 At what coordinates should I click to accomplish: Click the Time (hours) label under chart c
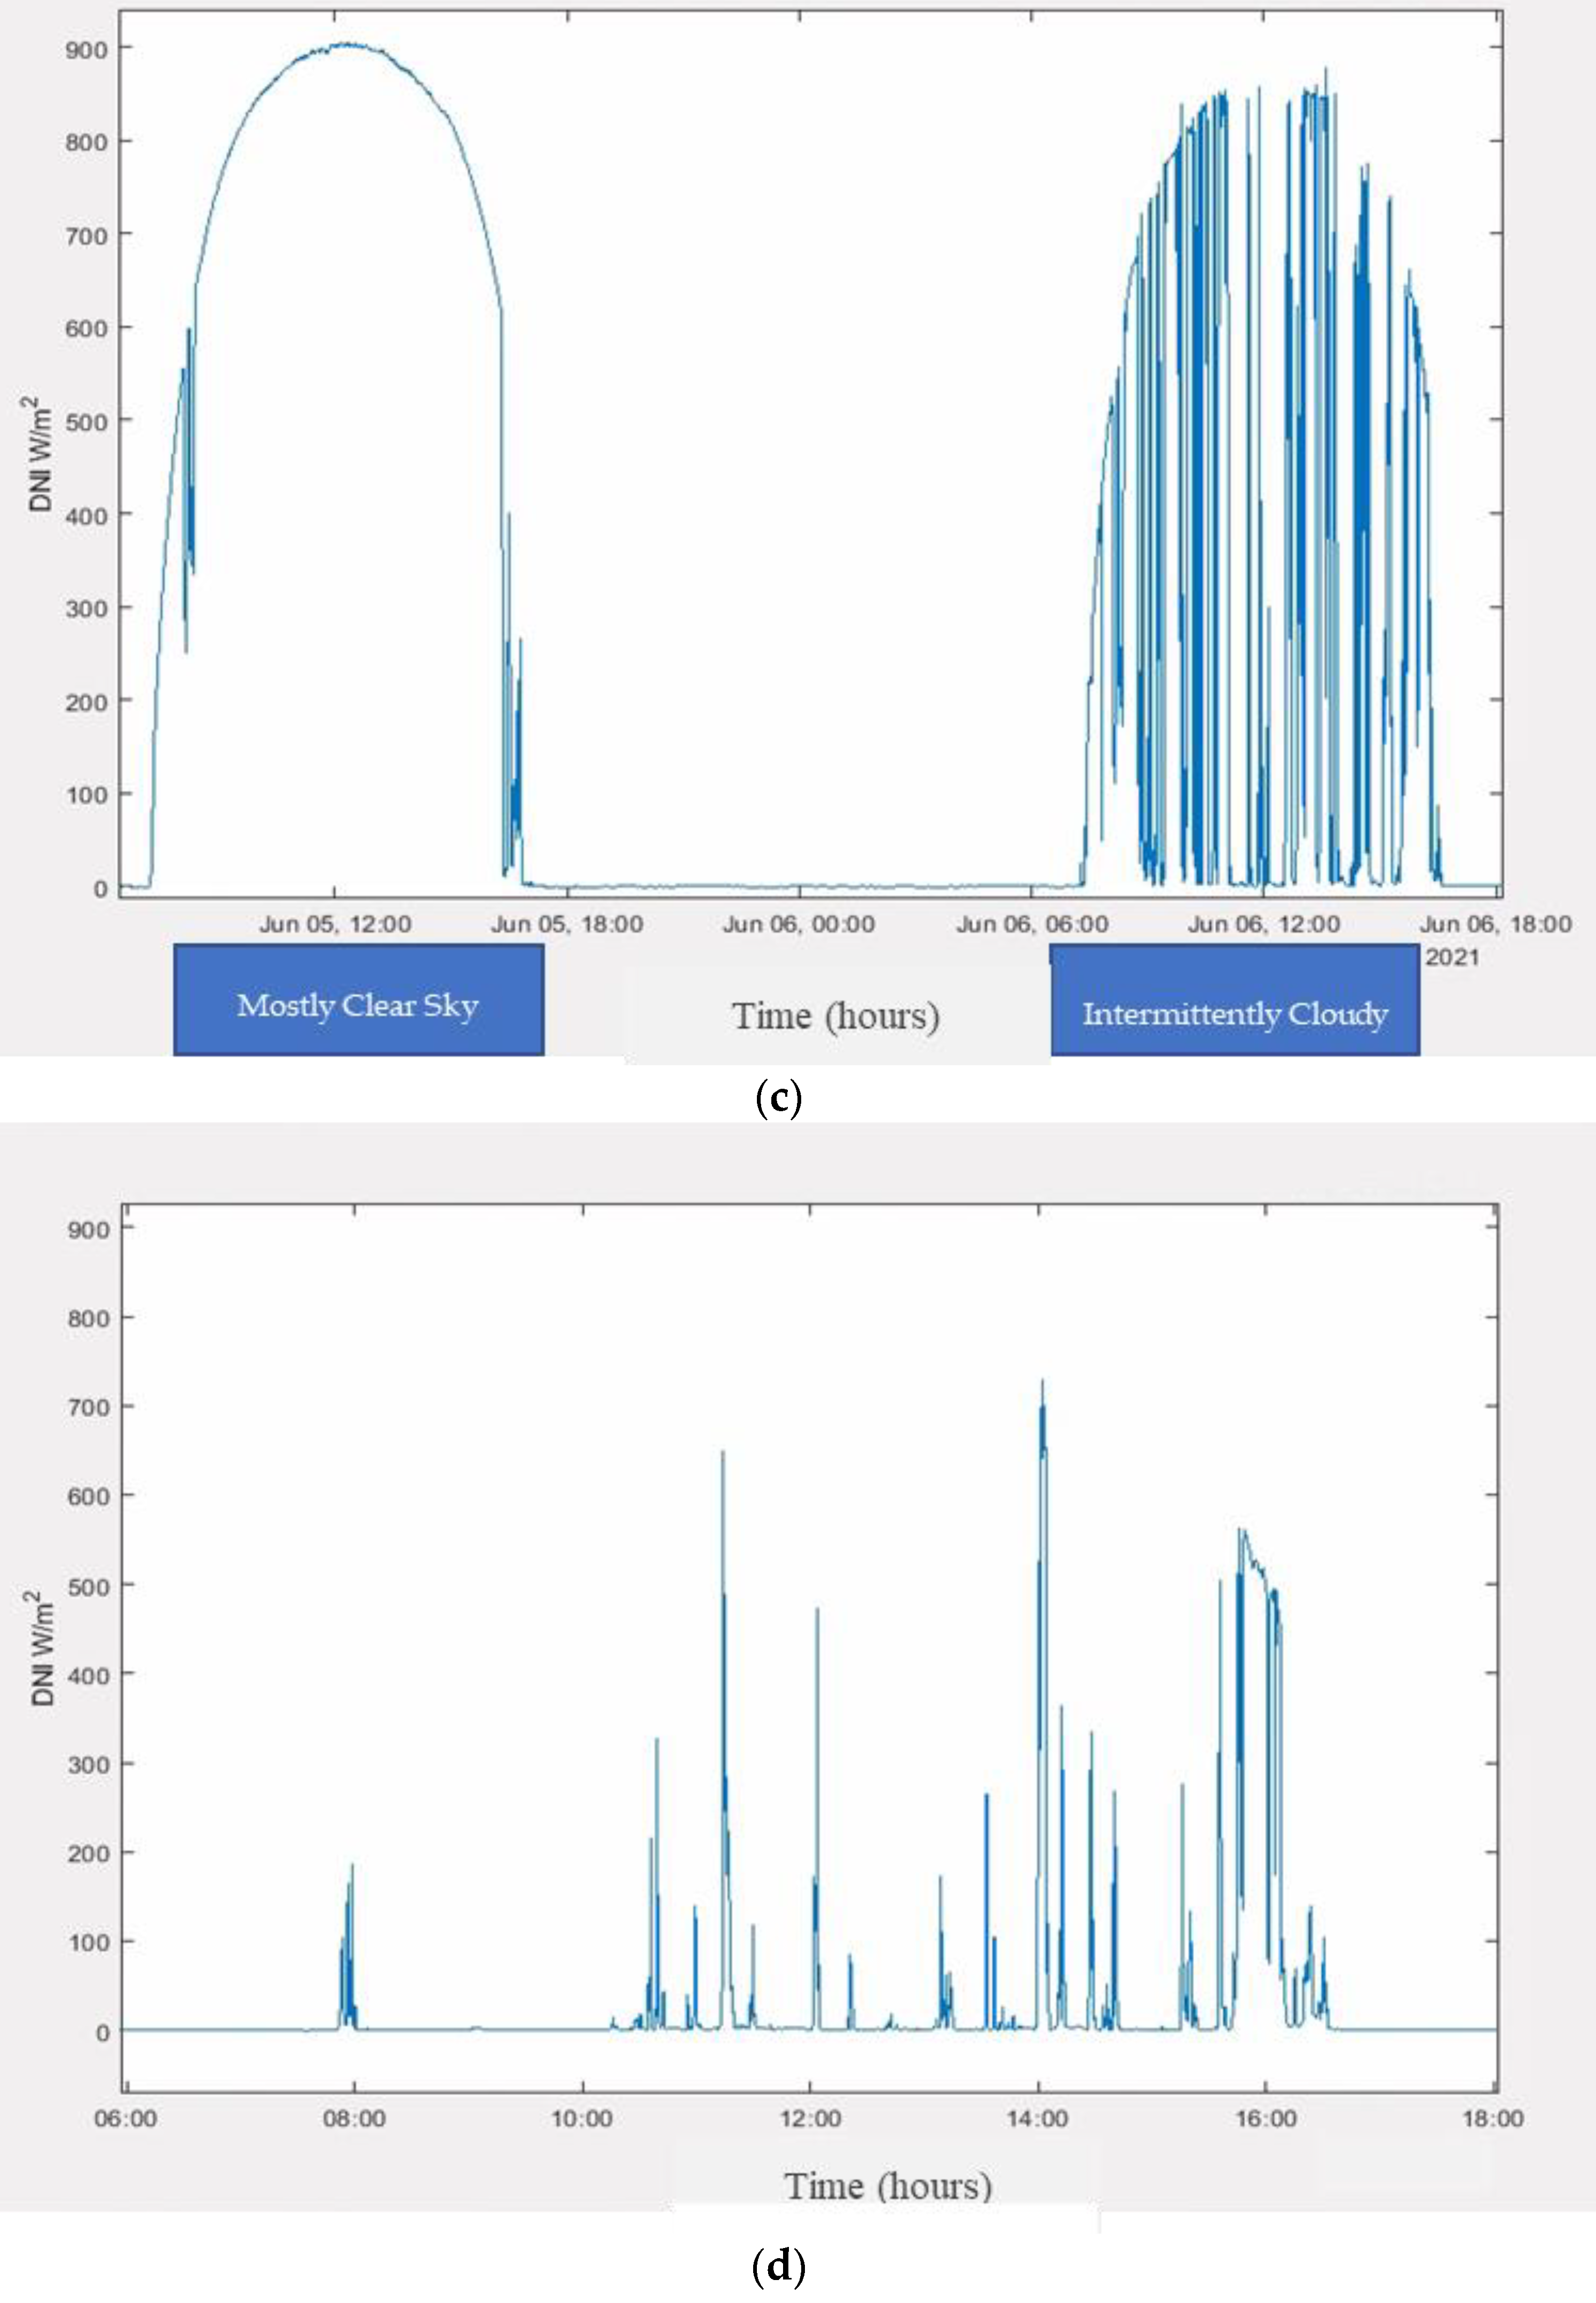coord(835,1016)
